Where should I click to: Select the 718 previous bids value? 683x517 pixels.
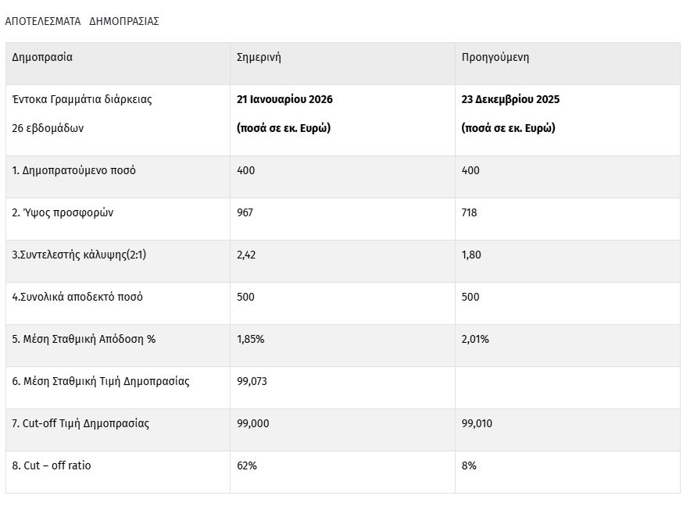(470, 212)
